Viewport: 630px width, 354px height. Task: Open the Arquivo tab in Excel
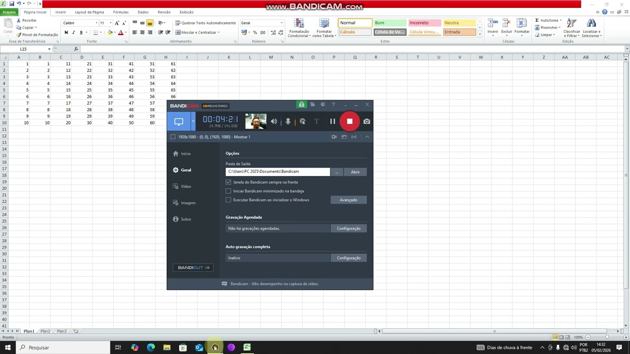pyautogui.click(x=9, y=12)
